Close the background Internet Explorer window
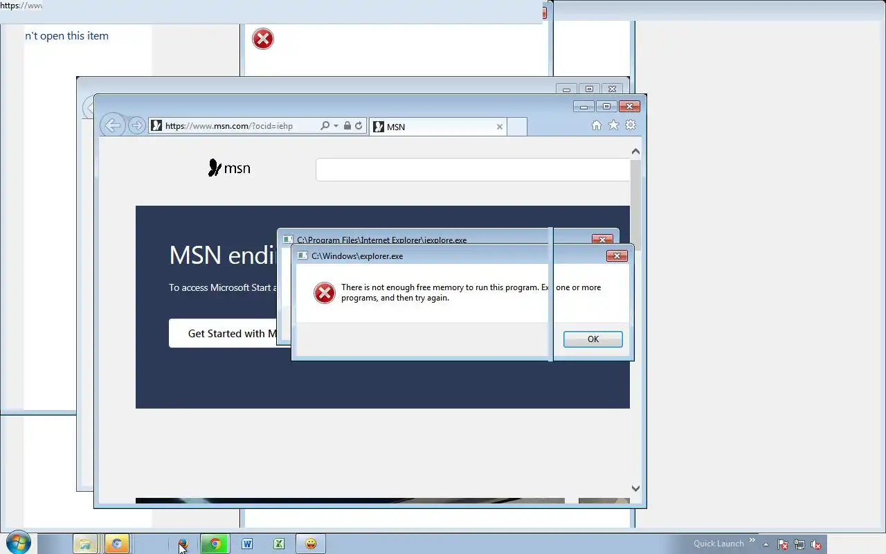Viewport: 886px width, 554px height. click(x=612, y=89)
